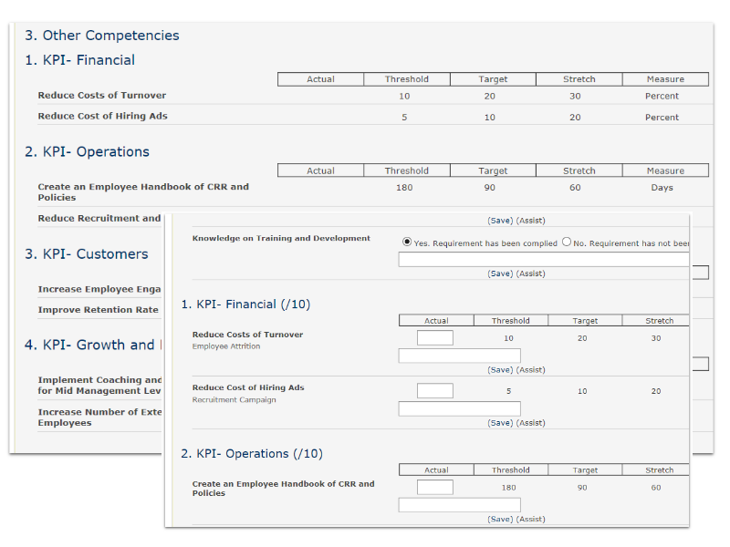
Task: Click Save under Reduce Costs of Turnover
Action: click(500, 370)
